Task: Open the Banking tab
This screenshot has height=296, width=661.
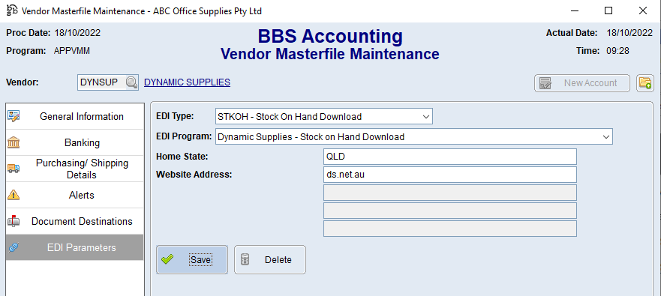Action: pos(74,142)
